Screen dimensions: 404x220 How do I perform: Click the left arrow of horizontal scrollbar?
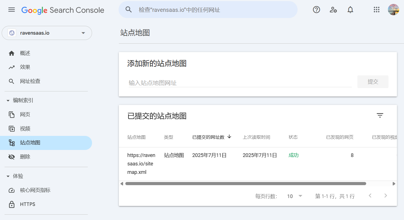pos(122,184)
